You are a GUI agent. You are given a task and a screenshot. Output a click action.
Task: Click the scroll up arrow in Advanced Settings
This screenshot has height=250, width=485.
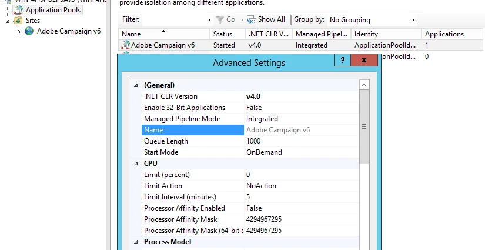point(364,85)
